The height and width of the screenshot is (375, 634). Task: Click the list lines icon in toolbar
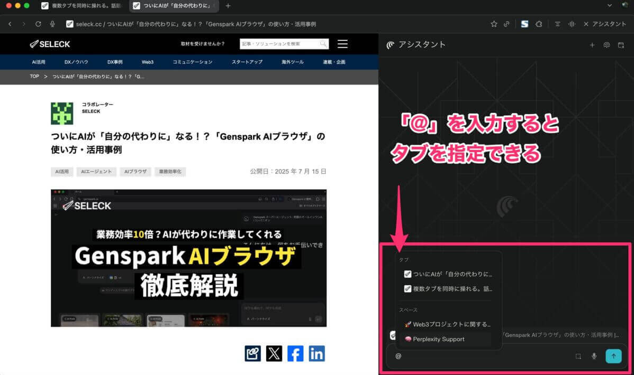[x=558, y=24]
